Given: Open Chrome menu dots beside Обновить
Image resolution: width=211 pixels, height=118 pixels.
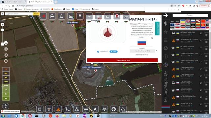Looking at the screenshot, I should 209,6.
